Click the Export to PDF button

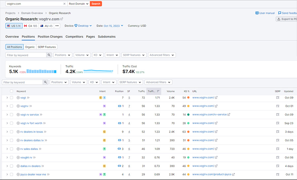tap(286, 19)
